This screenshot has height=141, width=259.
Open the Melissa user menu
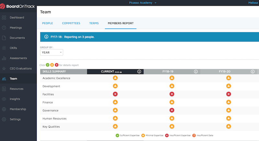pos(253,3)
